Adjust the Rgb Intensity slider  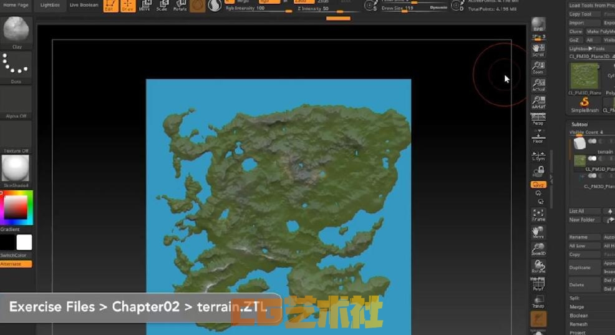[x=258, y=8]
